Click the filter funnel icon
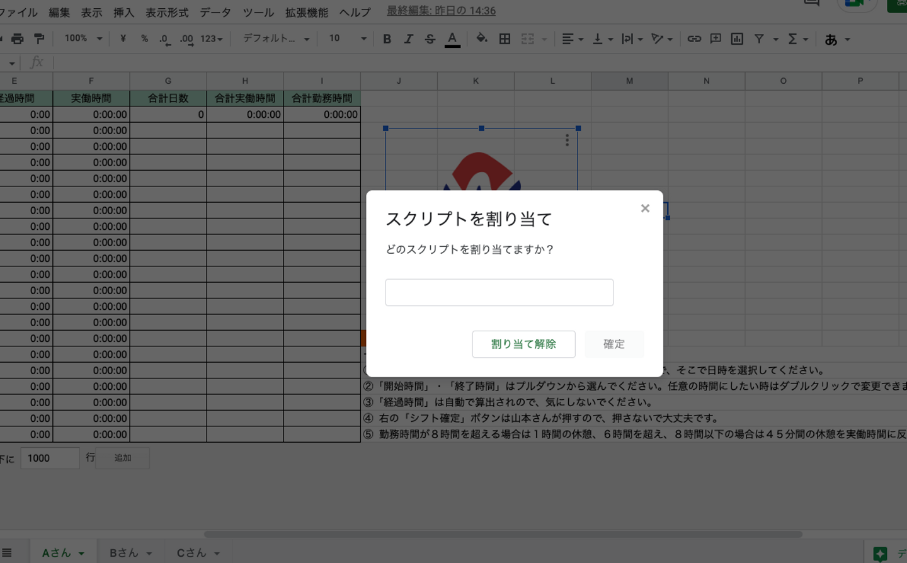907x563 pixels. pyautogui.click(x=759, y=39)
